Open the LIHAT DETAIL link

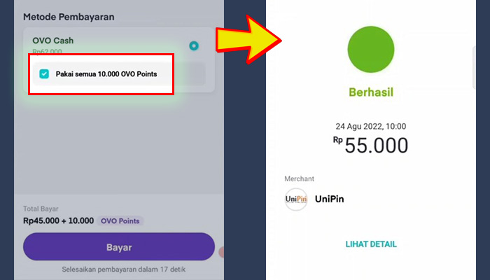pos(371,244)
